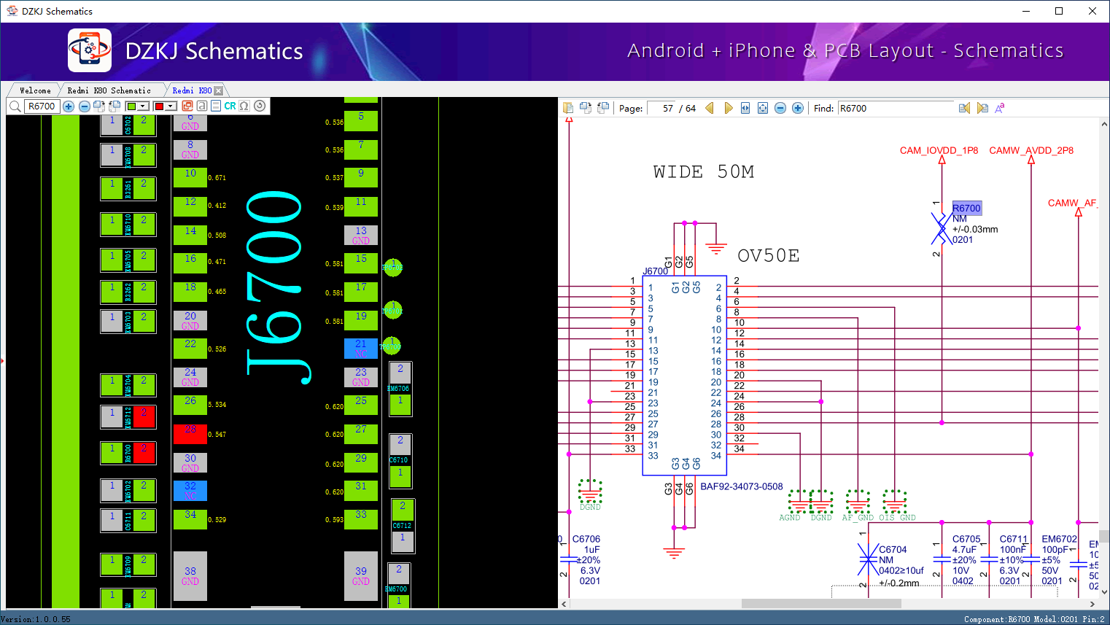Fit whole schematic page in view
The image size is (1110, 625).
point(763,108)
